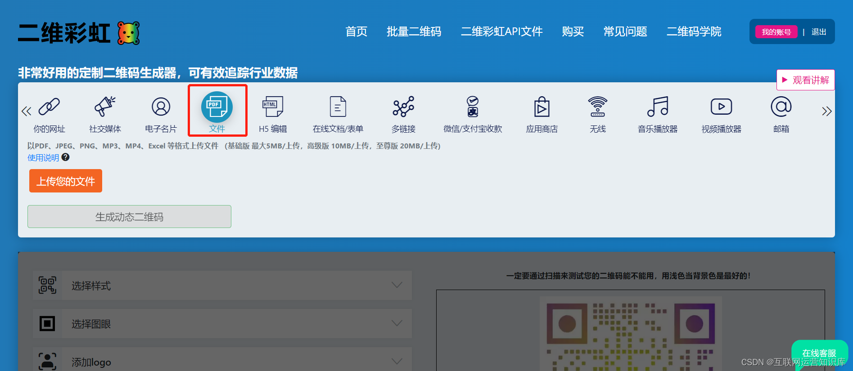Click the square eye icon for 选择图眼
Viewport: 853px width, 371px height.
(47, 323)
